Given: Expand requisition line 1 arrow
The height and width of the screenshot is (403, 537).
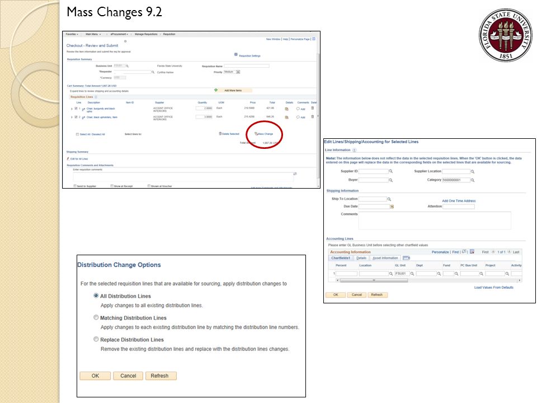Looking at the screenshot, I should click(x=72, y=109).
